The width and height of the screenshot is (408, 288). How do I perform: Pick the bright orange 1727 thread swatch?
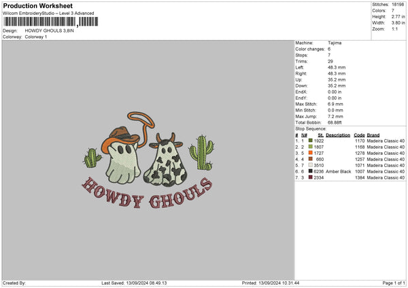311,153
